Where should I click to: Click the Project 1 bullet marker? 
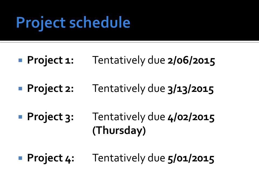click(21, 60)
